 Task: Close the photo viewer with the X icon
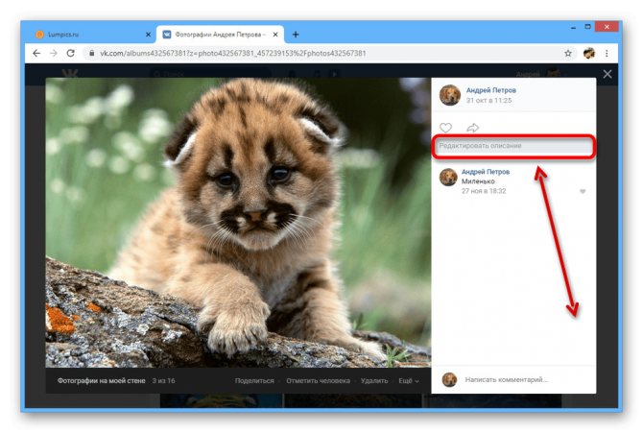607,74
